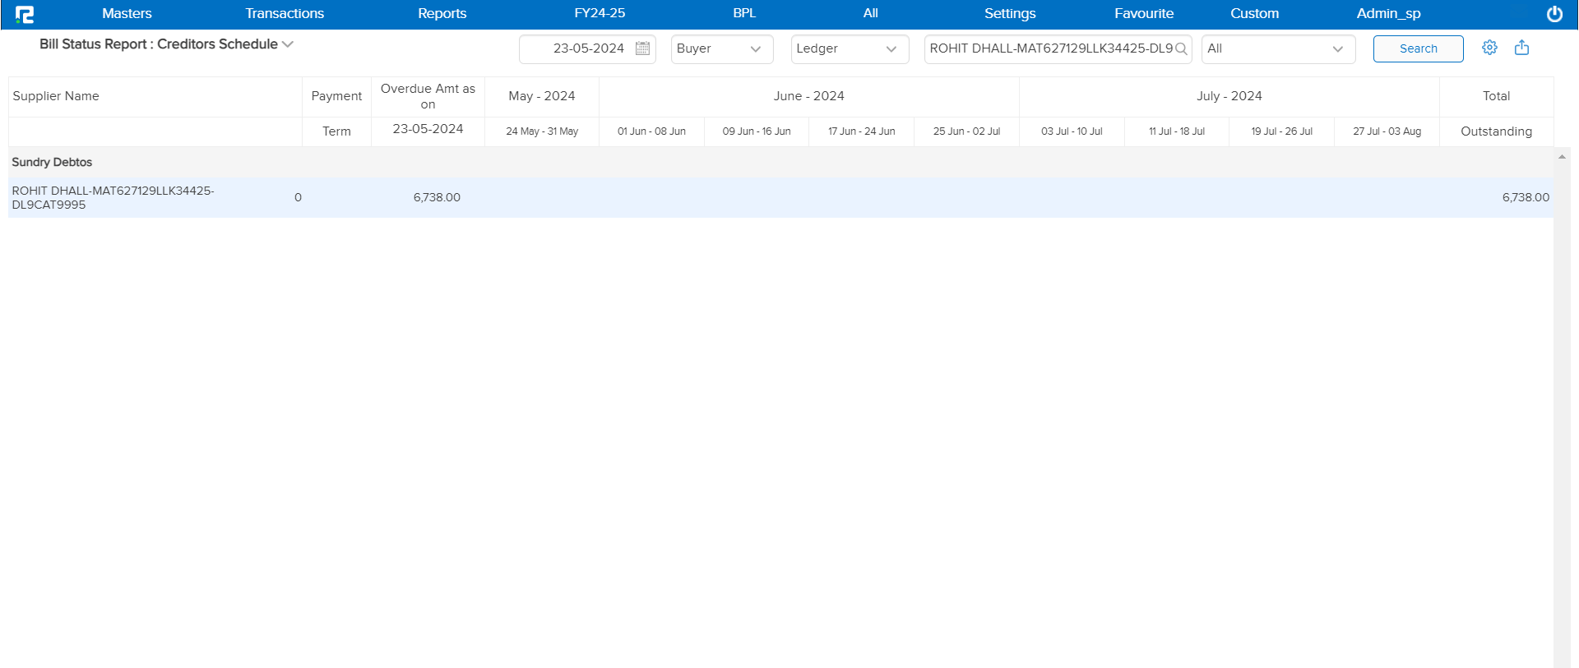Click the scrollbar up arrow in table

[x=1562, y=157]
